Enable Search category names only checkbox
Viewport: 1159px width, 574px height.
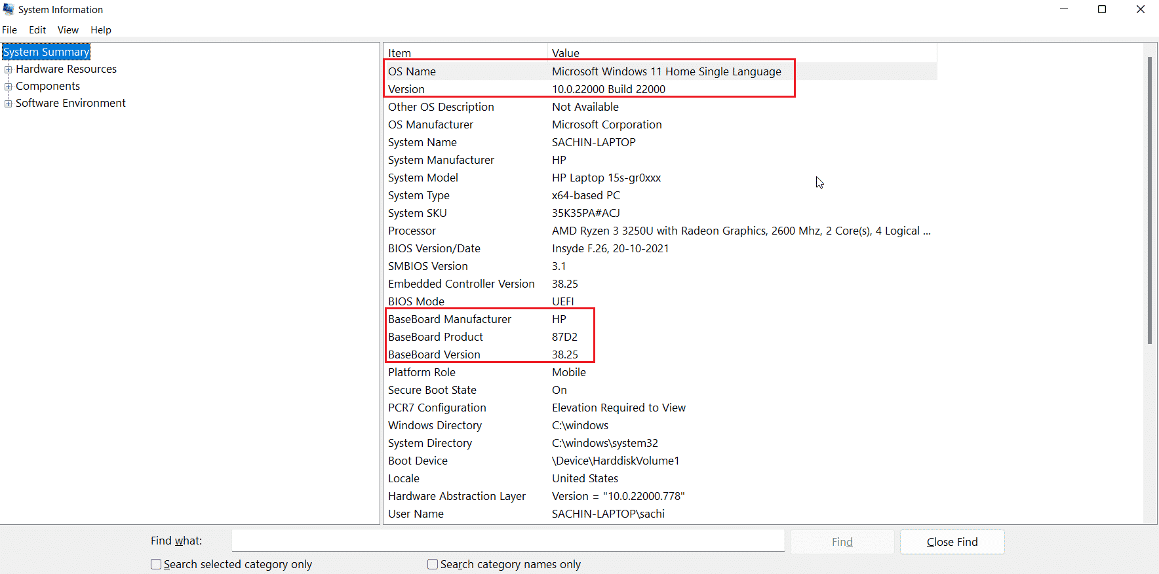(433, 564)
